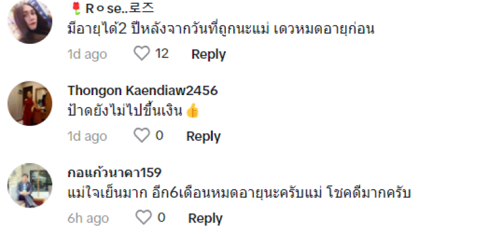Viewport: 502px width, 234px height.
Task: Like the Rose comment with the heart icon
Action: click(x=142, y=53)
